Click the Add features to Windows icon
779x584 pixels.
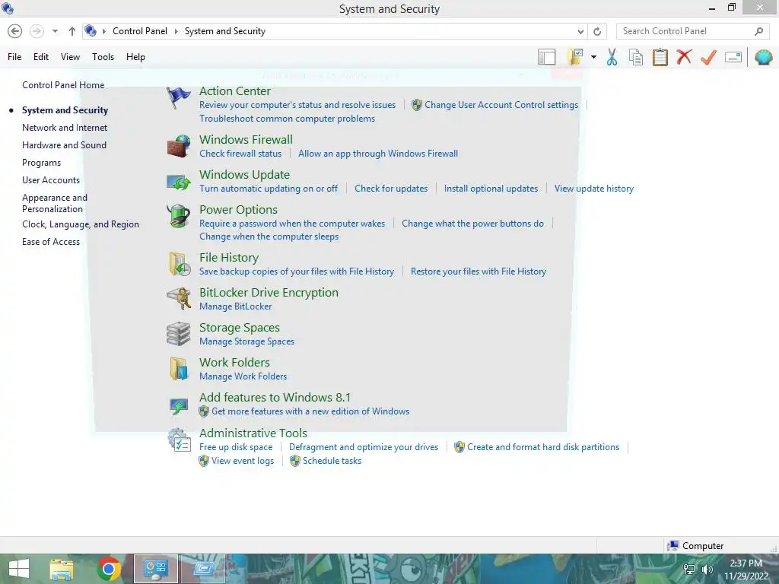tap(178, 406)
